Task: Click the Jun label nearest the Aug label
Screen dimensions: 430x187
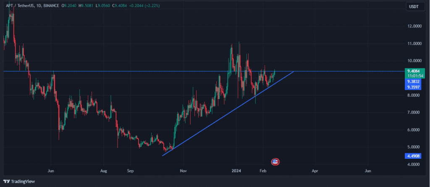Action: (x=51, y=171)
